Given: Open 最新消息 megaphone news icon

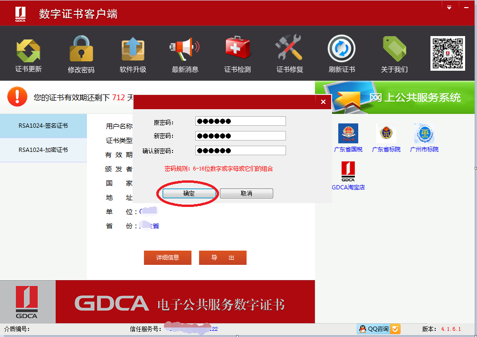Looking at the screenshot, I should coord(185,54).
